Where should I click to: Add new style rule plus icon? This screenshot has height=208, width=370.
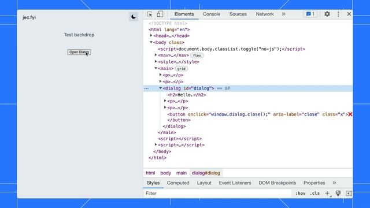(327, 194)
